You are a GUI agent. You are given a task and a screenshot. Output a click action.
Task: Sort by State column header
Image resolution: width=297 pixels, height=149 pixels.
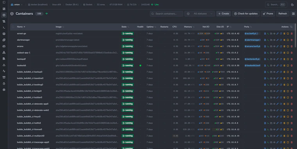coord(125,27)
